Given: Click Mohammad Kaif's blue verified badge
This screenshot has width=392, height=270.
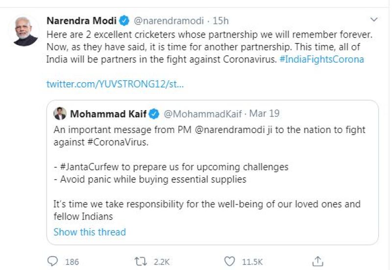Looking at the screenshot, I should point(154,114).
